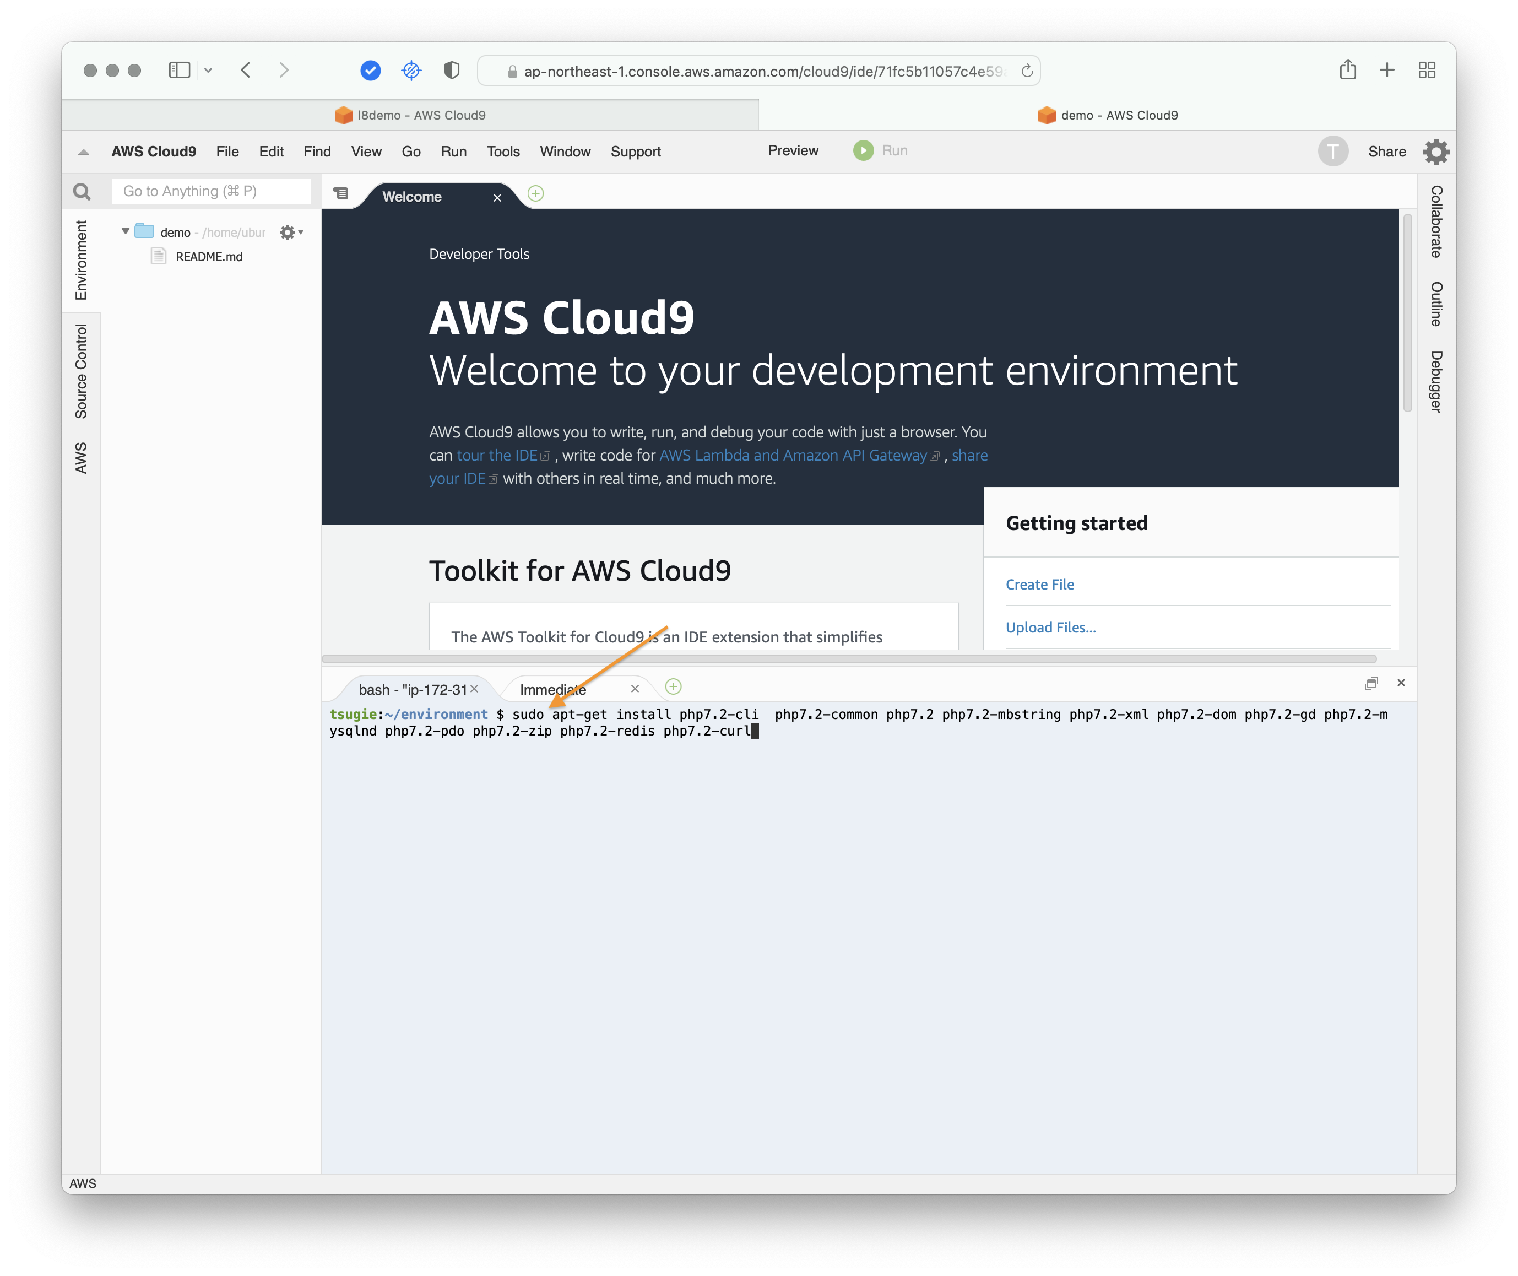Open file tree settings gear dropdown
The image size is (1518, 1276).
tap(291, 232)
